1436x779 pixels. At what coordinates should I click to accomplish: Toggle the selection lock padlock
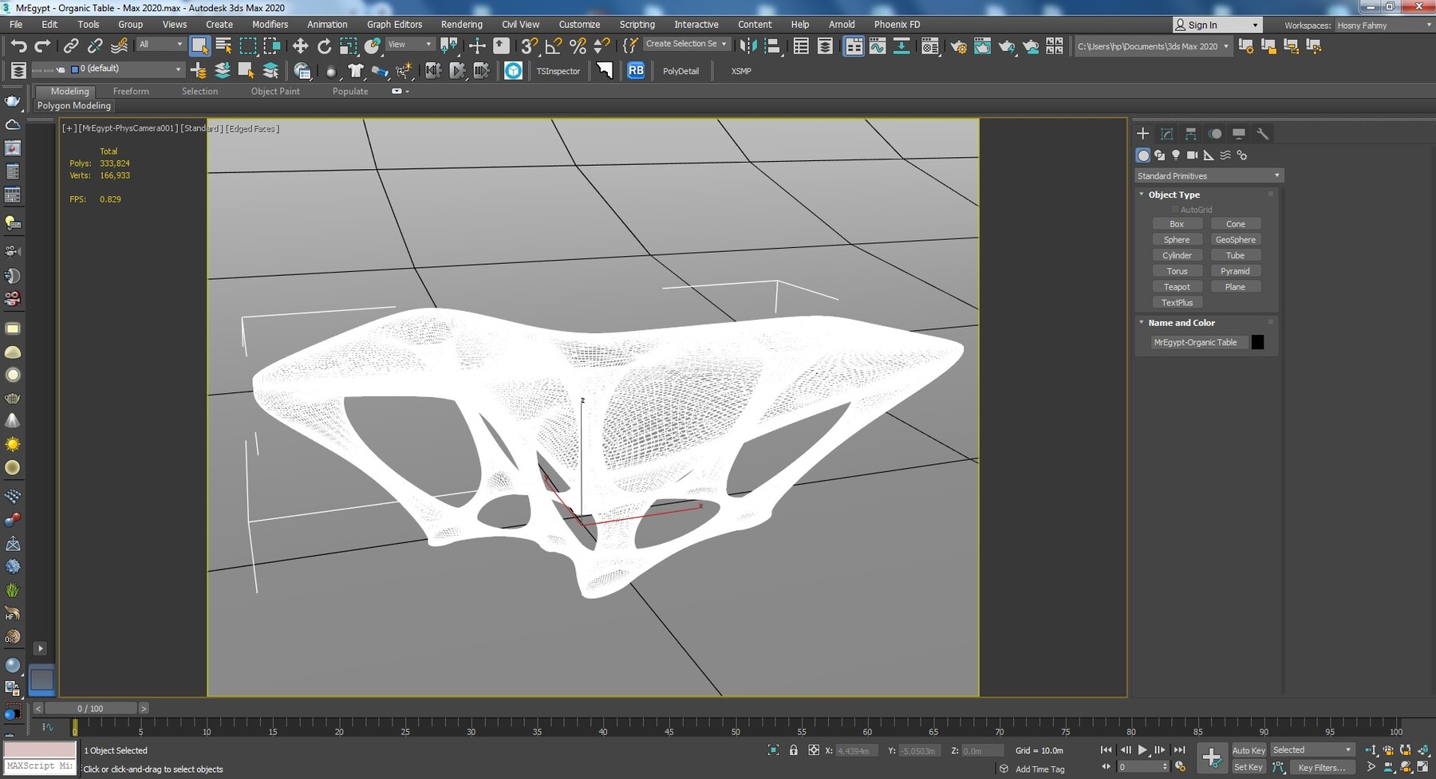(793, 750)
